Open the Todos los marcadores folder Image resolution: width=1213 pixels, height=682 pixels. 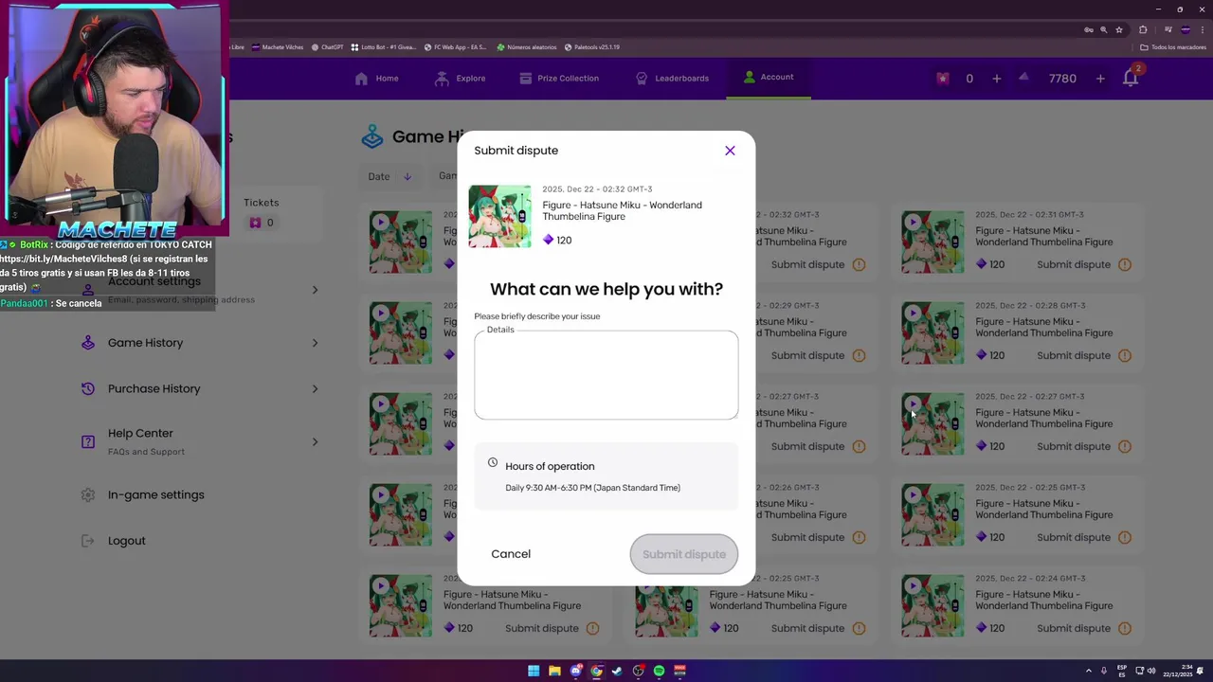[1173, 46]
